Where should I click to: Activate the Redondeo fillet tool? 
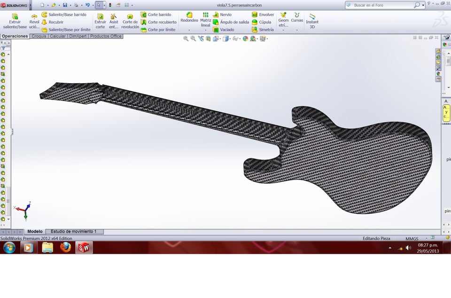[x=189, y=18]
